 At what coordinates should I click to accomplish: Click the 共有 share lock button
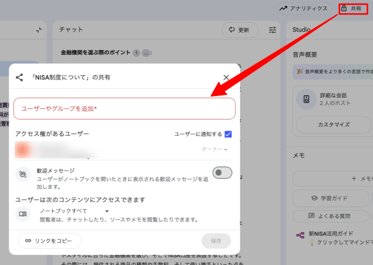click(x=353, y=9)
